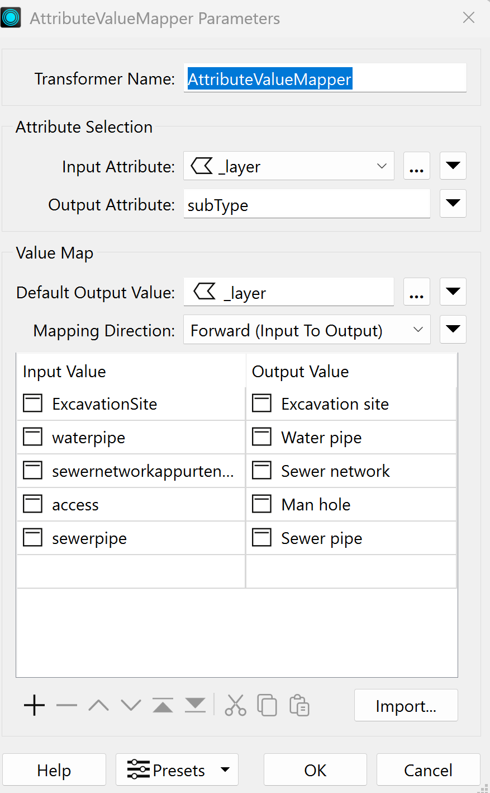490x793 pixels.
Task: Click the Cancel button
Action: (x=429, y=769)
